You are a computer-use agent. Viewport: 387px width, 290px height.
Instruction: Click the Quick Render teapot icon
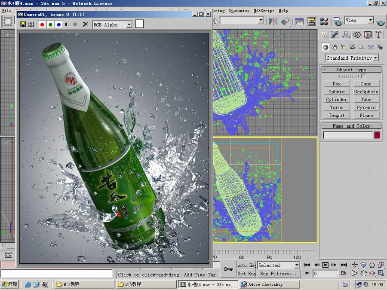click(x=381, y=21)
